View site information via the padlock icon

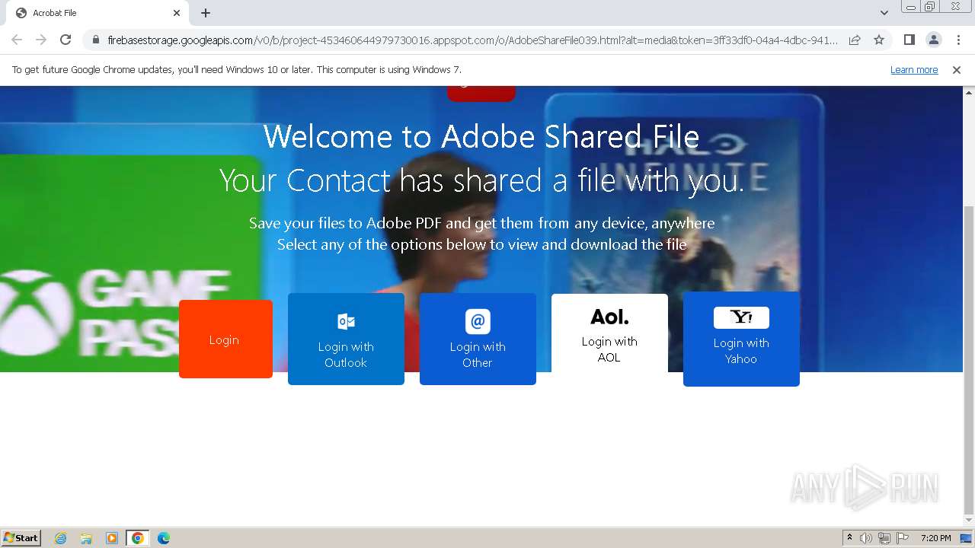(95, 40)
